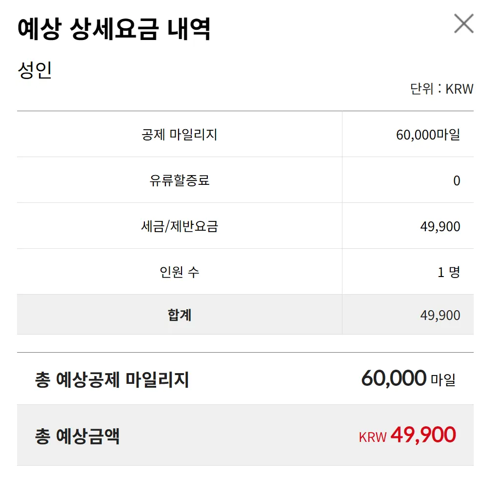Select the 60,000마일 value in the table

tap(428, 135)
